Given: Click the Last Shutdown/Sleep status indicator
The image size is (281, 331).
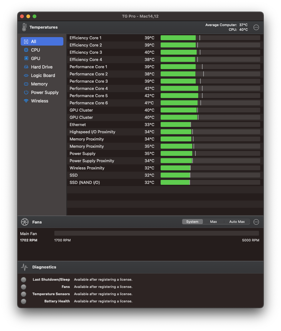Looking at the screenshot, I should (24, 280).
